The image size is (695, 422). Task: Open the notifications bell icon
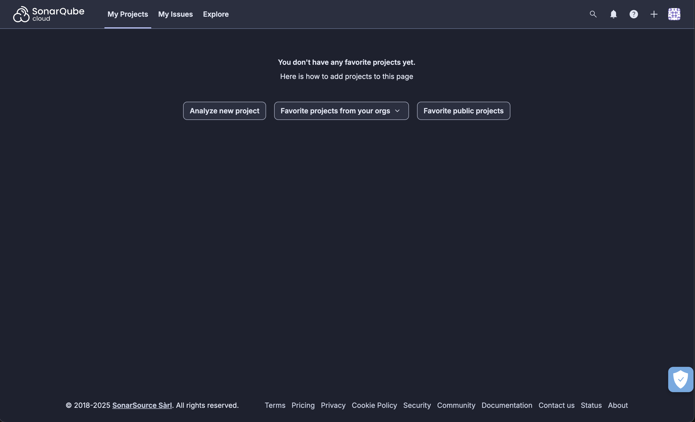click(613, 14)
